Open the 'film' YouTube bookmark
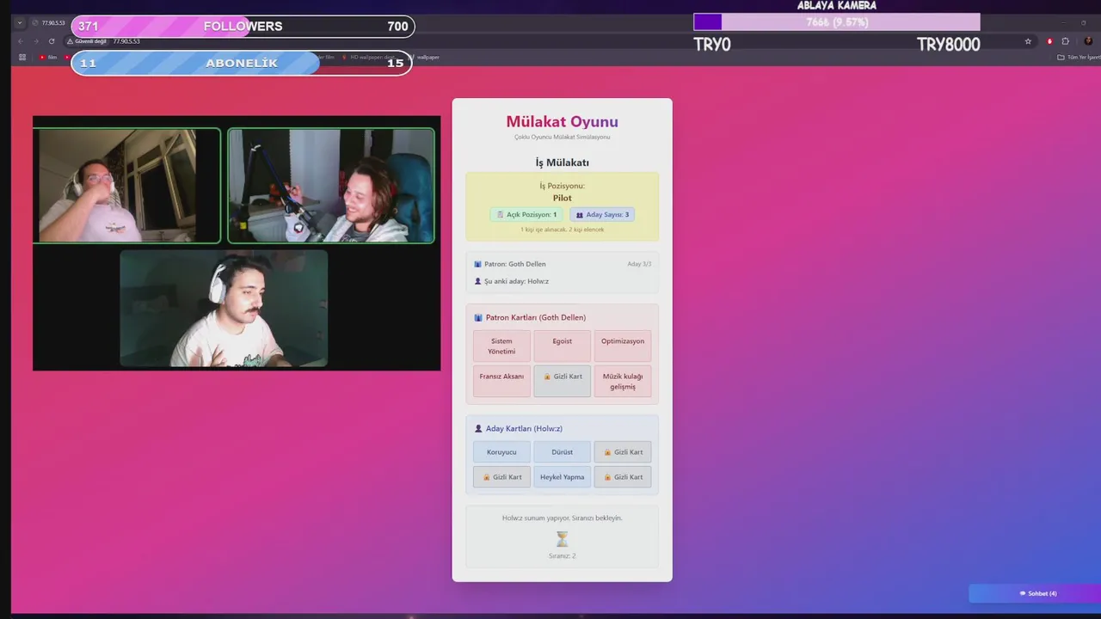This screenshot has height=619, width=1101. point(48,58)
